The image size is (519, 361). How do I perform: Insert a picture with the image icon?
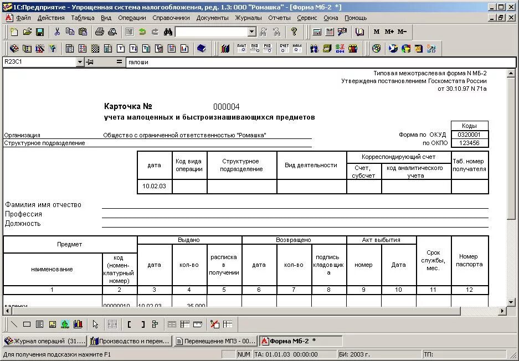coord(52,324)
